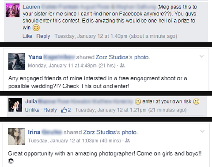Click the friends audience icon on Irina's post
The image size is (212, 167).
point(127,141)
